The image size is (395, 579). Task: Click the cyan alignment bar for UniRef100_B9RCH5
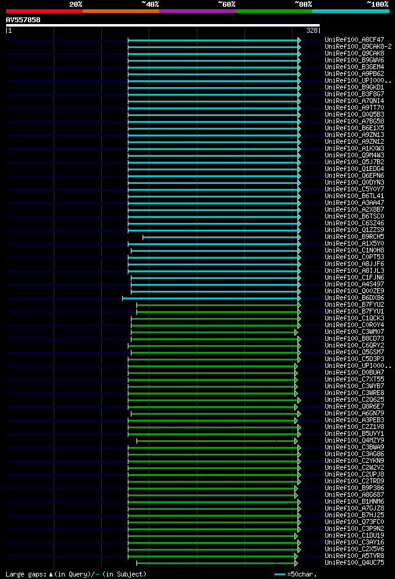pyautogui.click(x=222, y=237)
